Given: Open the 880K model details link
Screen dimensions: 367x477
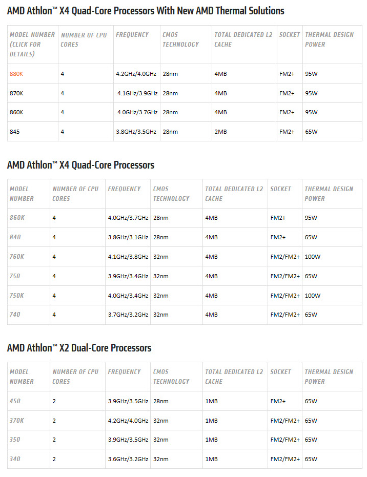Looking at the screenshot, I should click(16, 74).
